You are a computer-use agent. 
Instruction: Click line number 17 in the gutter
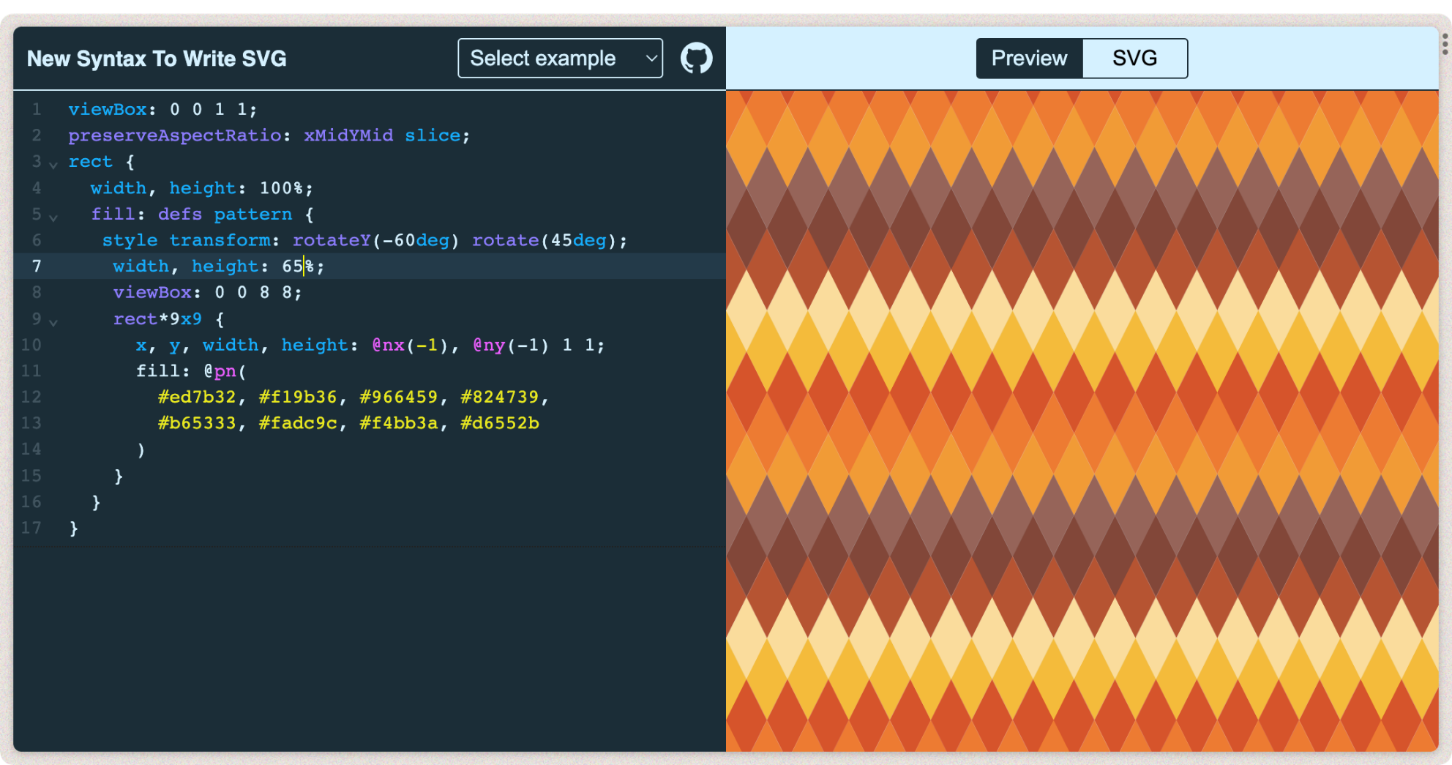tap(31, 528)
